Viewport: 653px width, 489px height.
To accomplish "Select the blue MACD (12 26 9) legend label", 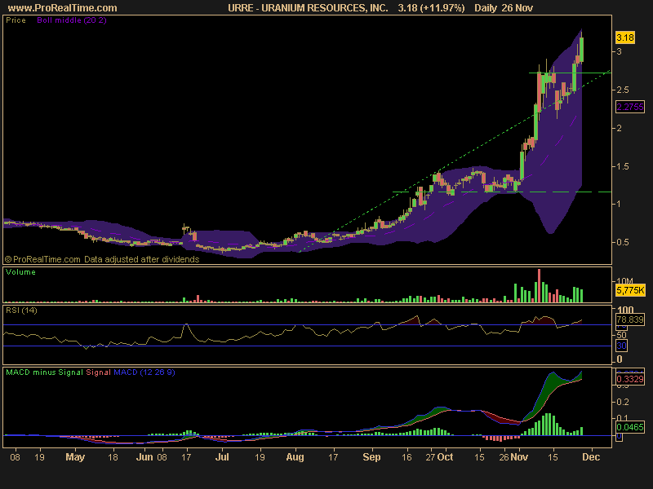I will click(x=144, y=372).
